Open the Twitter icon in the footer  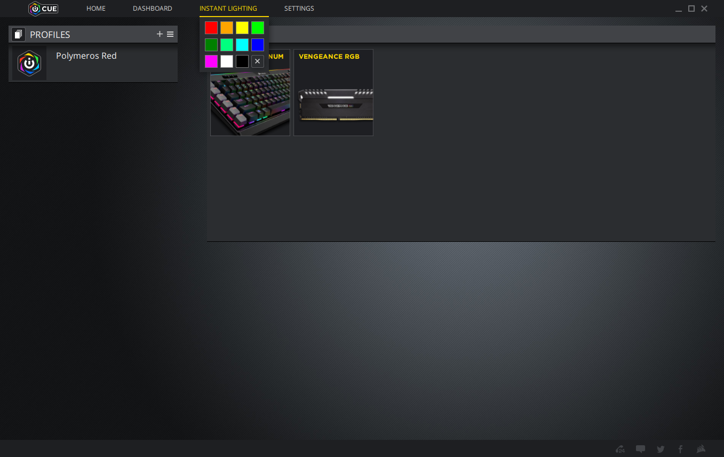(x=661, y=449)
